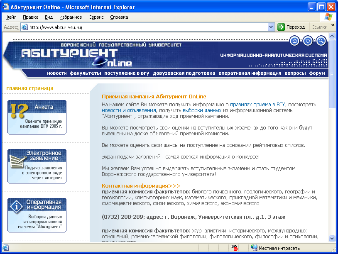This screenshot has width=338, height=254.
Task: Click the vertical scrollbar up arrow
Action: coord(332,36)
